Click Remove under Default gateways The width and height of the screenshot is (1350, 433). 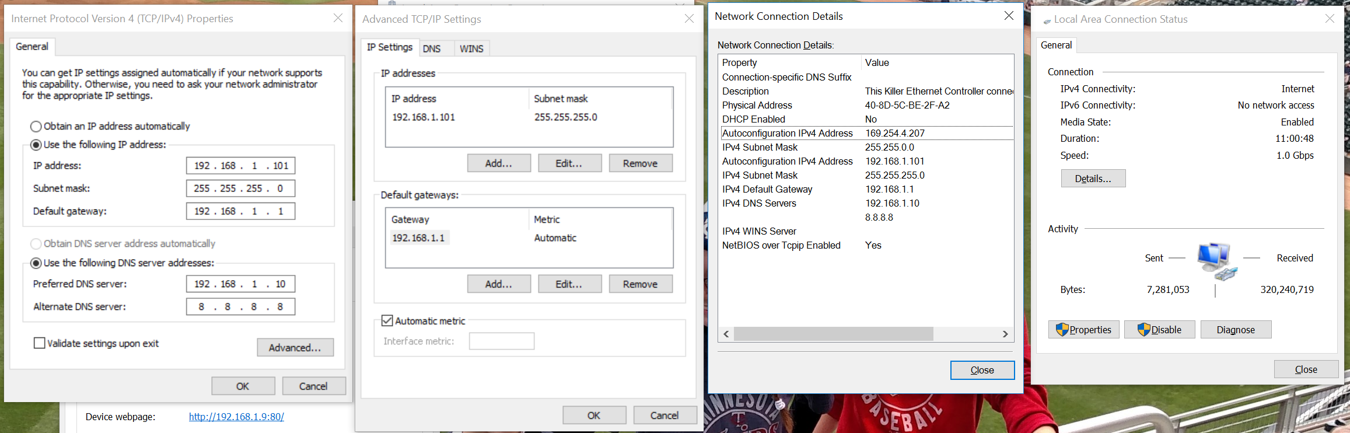click(x=641, y=284)
